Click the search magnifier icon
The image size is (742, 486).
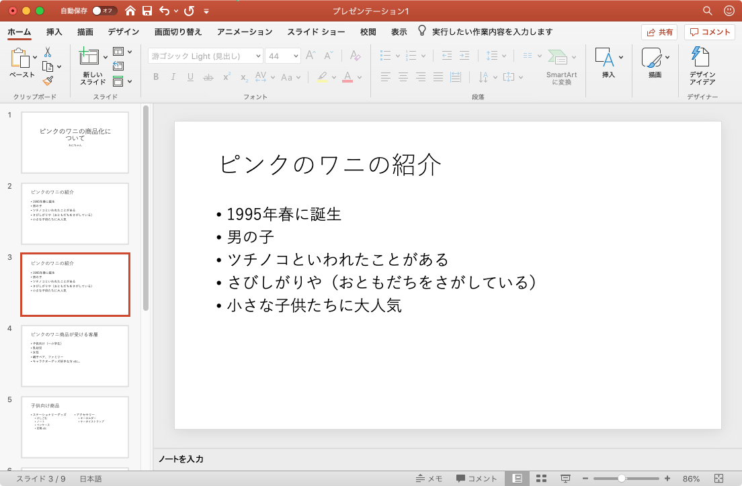tap(707, 11)
